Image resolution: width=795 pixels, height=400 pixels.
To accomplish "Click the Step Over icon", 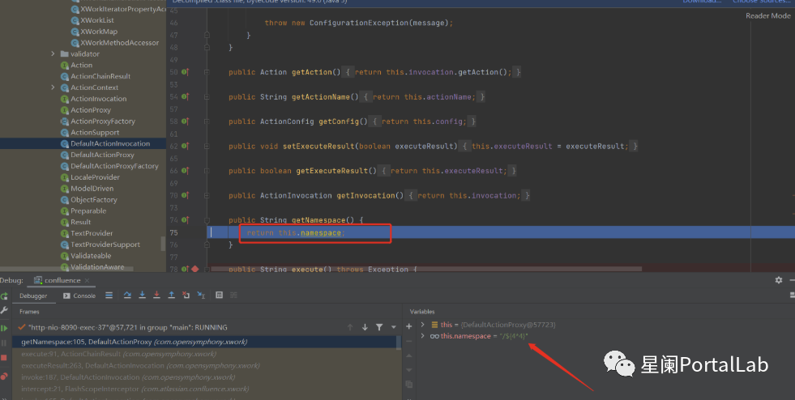I will [x=127, y=296].
